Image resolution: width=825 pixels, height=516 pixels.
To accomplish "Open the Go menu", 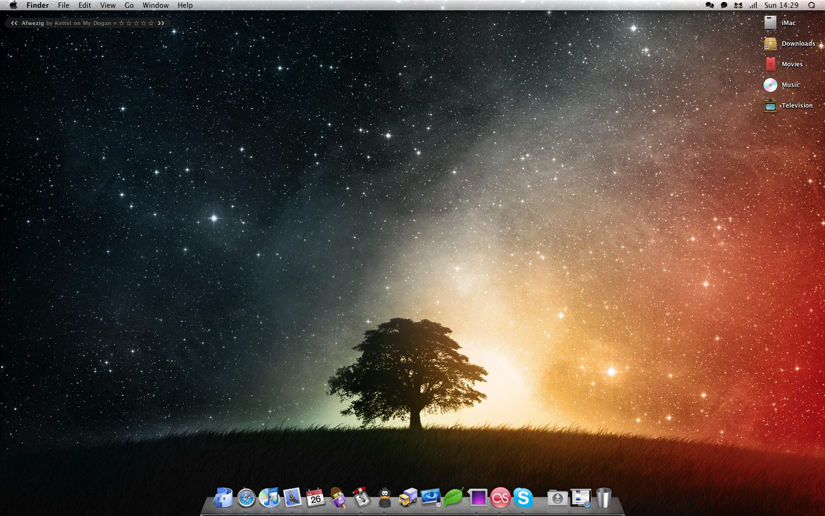I will click(x=129, y=5).
